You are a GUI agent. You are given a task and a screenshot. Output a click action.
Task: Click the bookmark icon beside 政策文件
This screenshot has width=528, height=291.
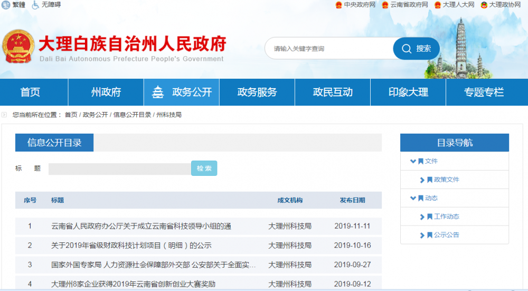pyautogui.click(x=430, y=180)
